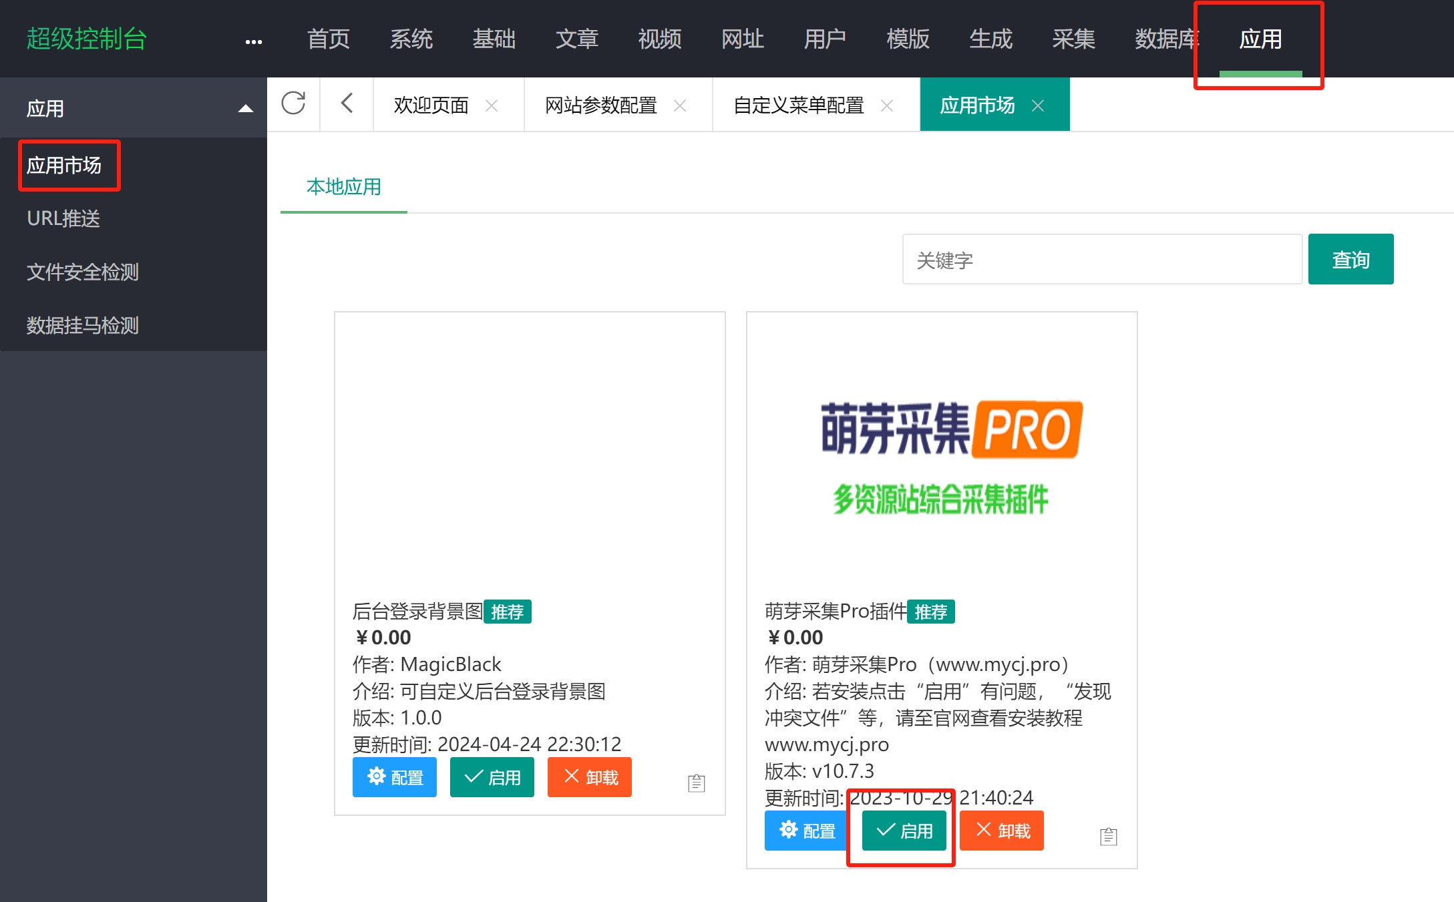The width and height of the screenshot is (1454, 902).
Task: Close the 应用市场 tab
Action: point(1038,105)
